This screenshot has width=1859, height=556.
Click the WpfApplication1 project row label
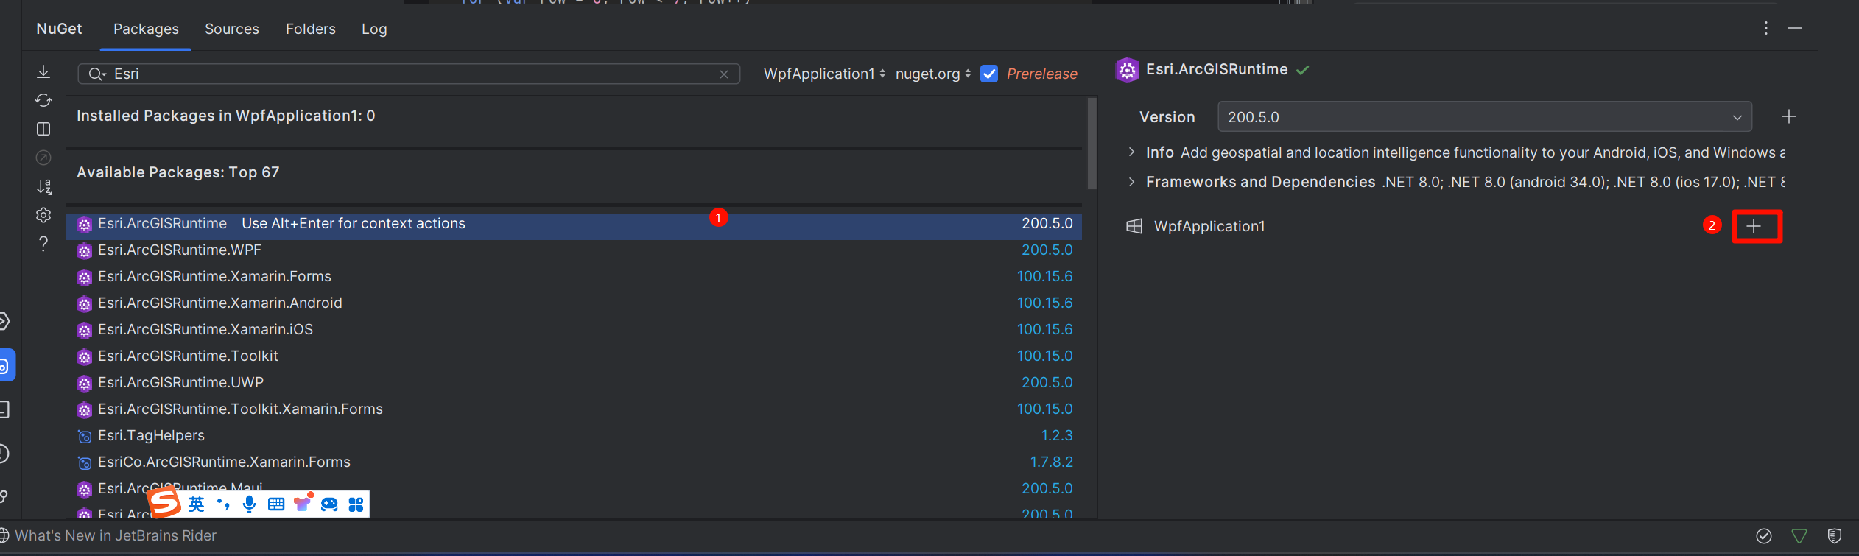click(x=1209, y=226)
